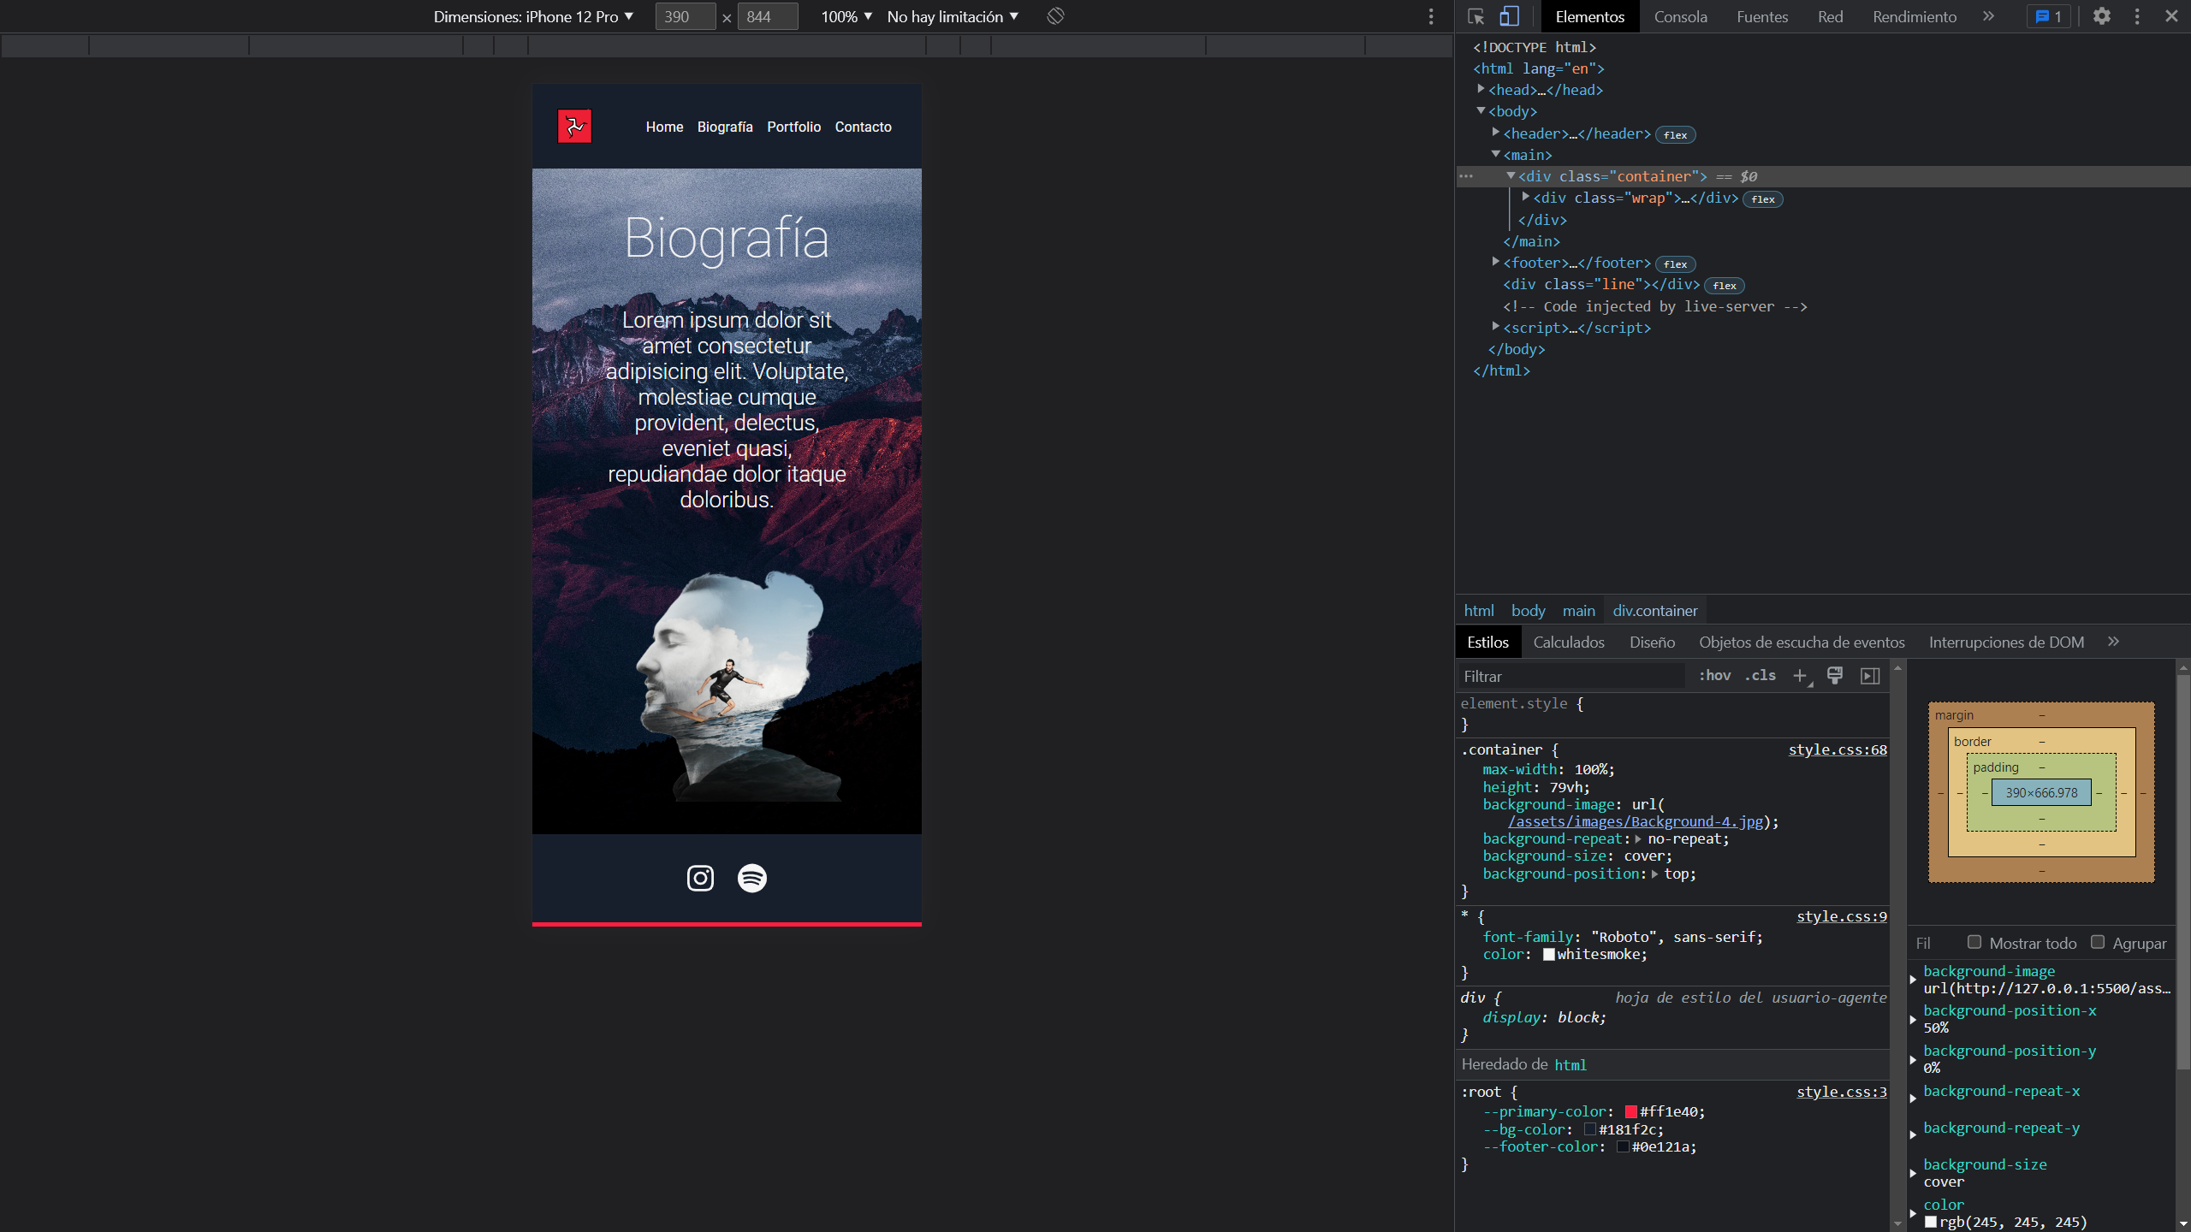2191x1232 pixels.
Task: Toggle the .cls class editor button
Action: pyautogui.click(x=1761, y=676)
